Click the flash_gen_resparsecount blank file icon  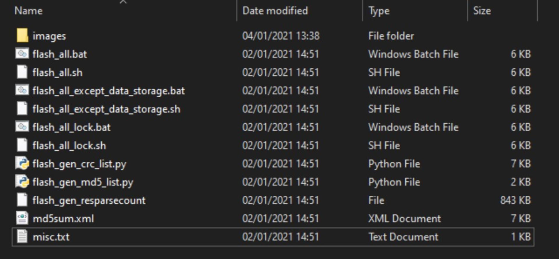tap(22, 200)
